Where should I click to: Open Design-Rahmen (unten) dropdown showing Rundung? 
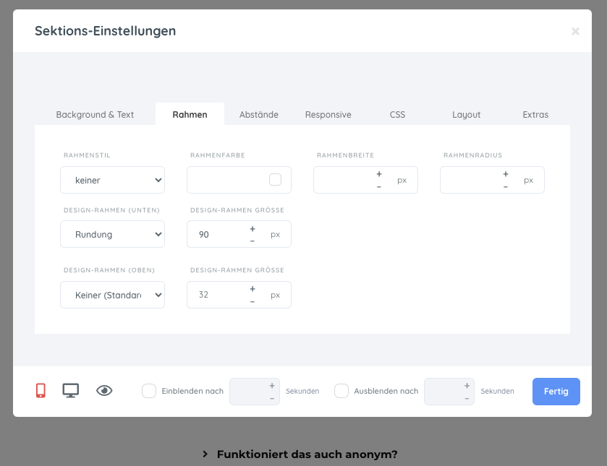coord(112,234)
